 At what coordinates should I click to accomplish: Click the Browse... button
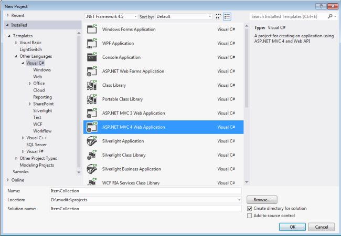(x=262, y=200)
